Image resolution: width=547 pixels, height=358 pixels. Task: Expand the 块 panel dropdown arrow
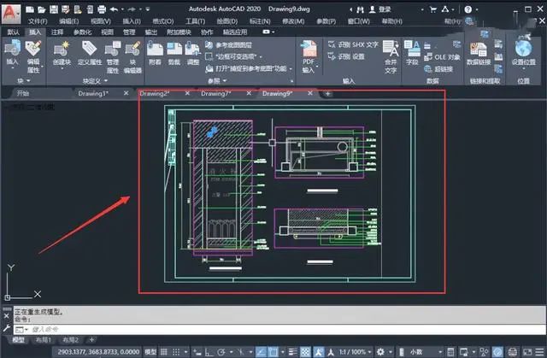[28, 81]
